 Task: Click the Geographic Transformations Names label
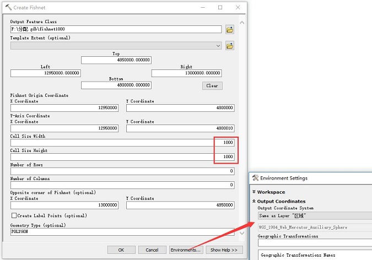pos(298,255)
